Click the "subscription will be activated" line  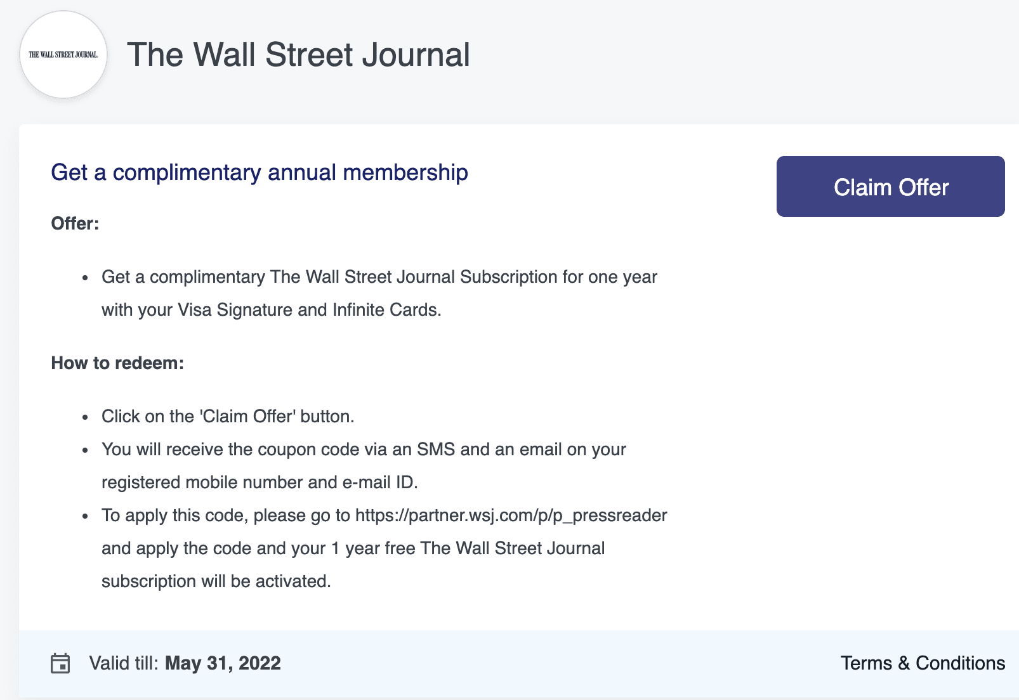click(216, 581)
